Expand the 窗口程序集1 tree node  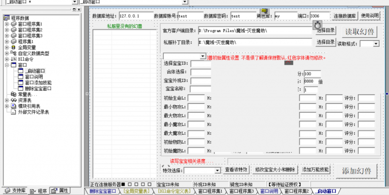[x=7, y=24]
